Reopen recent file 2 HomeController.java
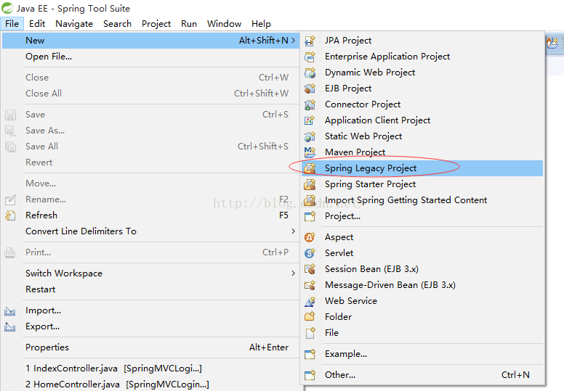564x391 pixels. 150,384
